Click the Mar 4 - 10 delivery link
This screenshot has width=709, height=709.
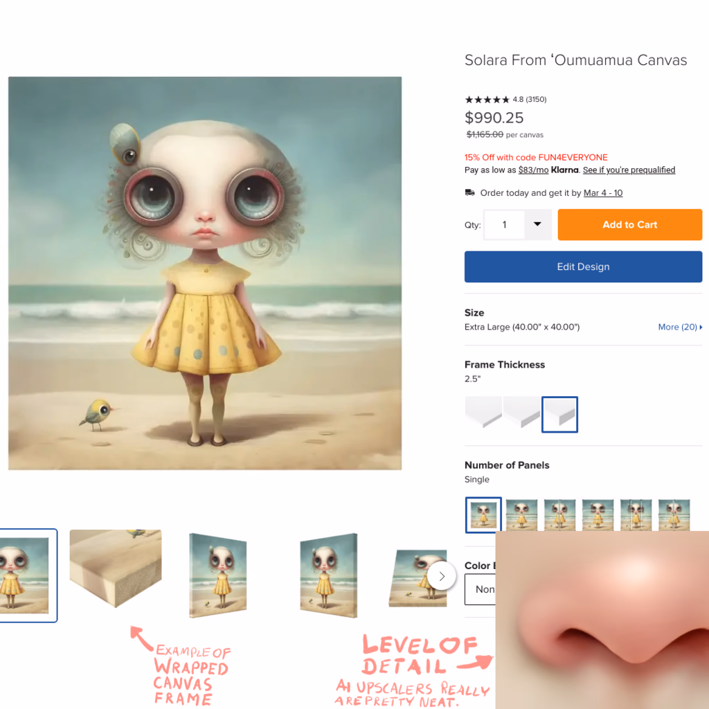point(603,193)
